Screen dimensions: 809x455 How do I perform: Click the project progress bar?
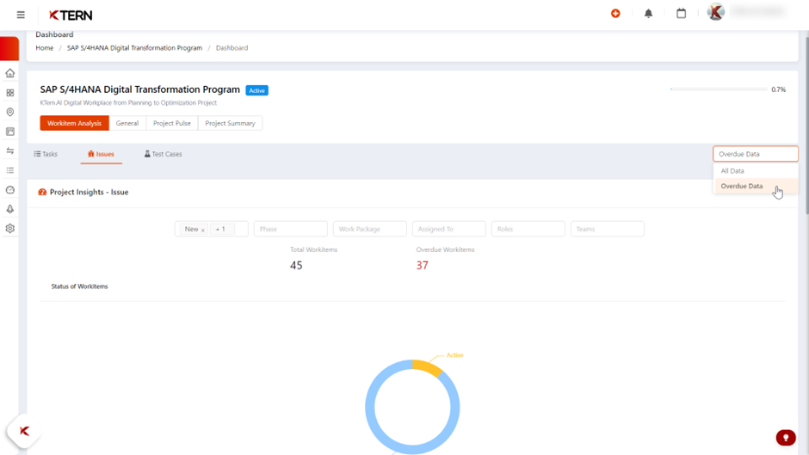coord(718,89)
